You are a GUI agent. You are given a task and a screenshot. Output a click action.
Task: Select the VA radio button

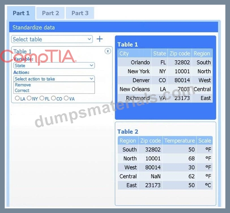(x=66, y=98)
